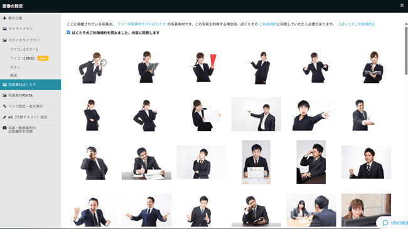Select アイコン(SNS) sub-item
408x229 pixels.
coord(23,58)
